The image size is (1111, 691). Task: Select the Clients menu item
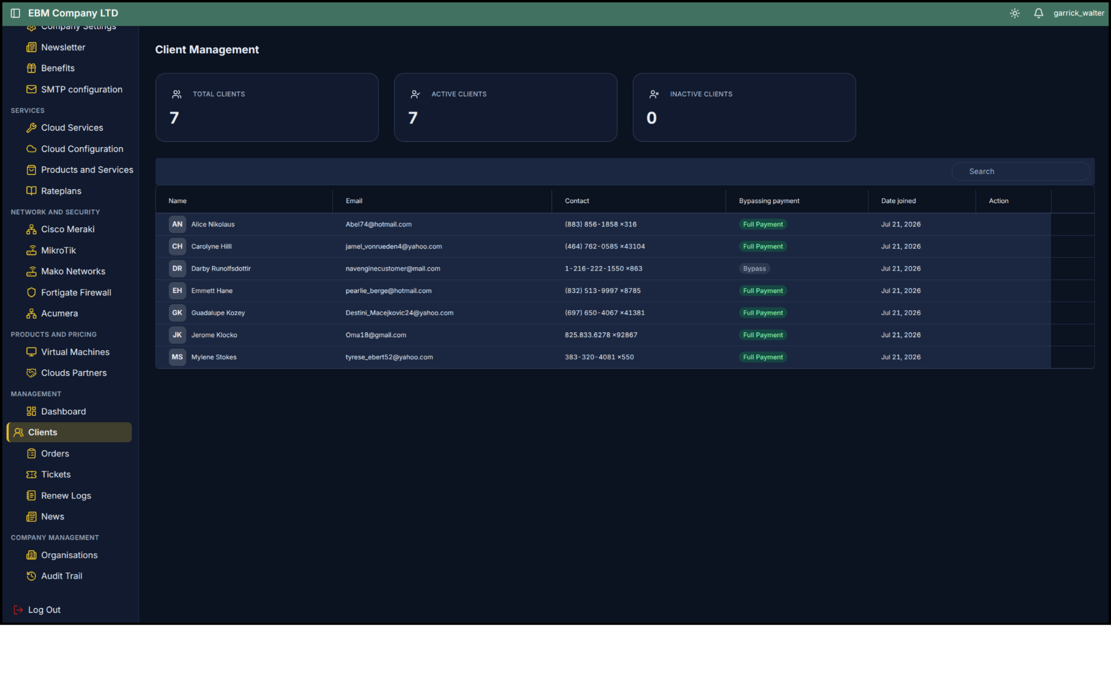point(69,432)
